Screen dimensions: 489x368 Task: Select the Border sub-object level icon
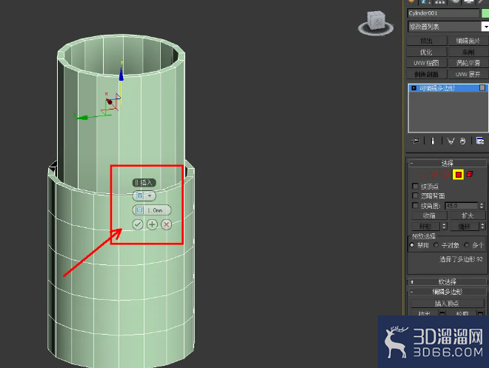point(445,175)
